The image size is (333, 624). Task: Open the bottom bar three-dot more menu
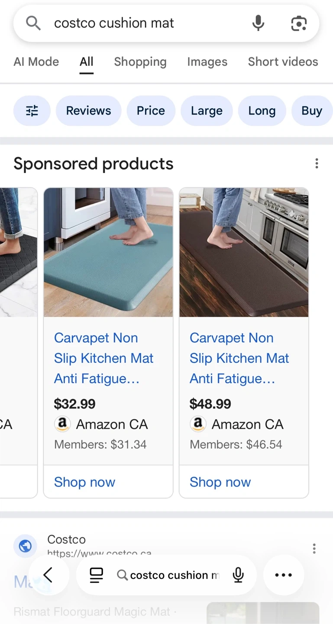click(283, 575)
